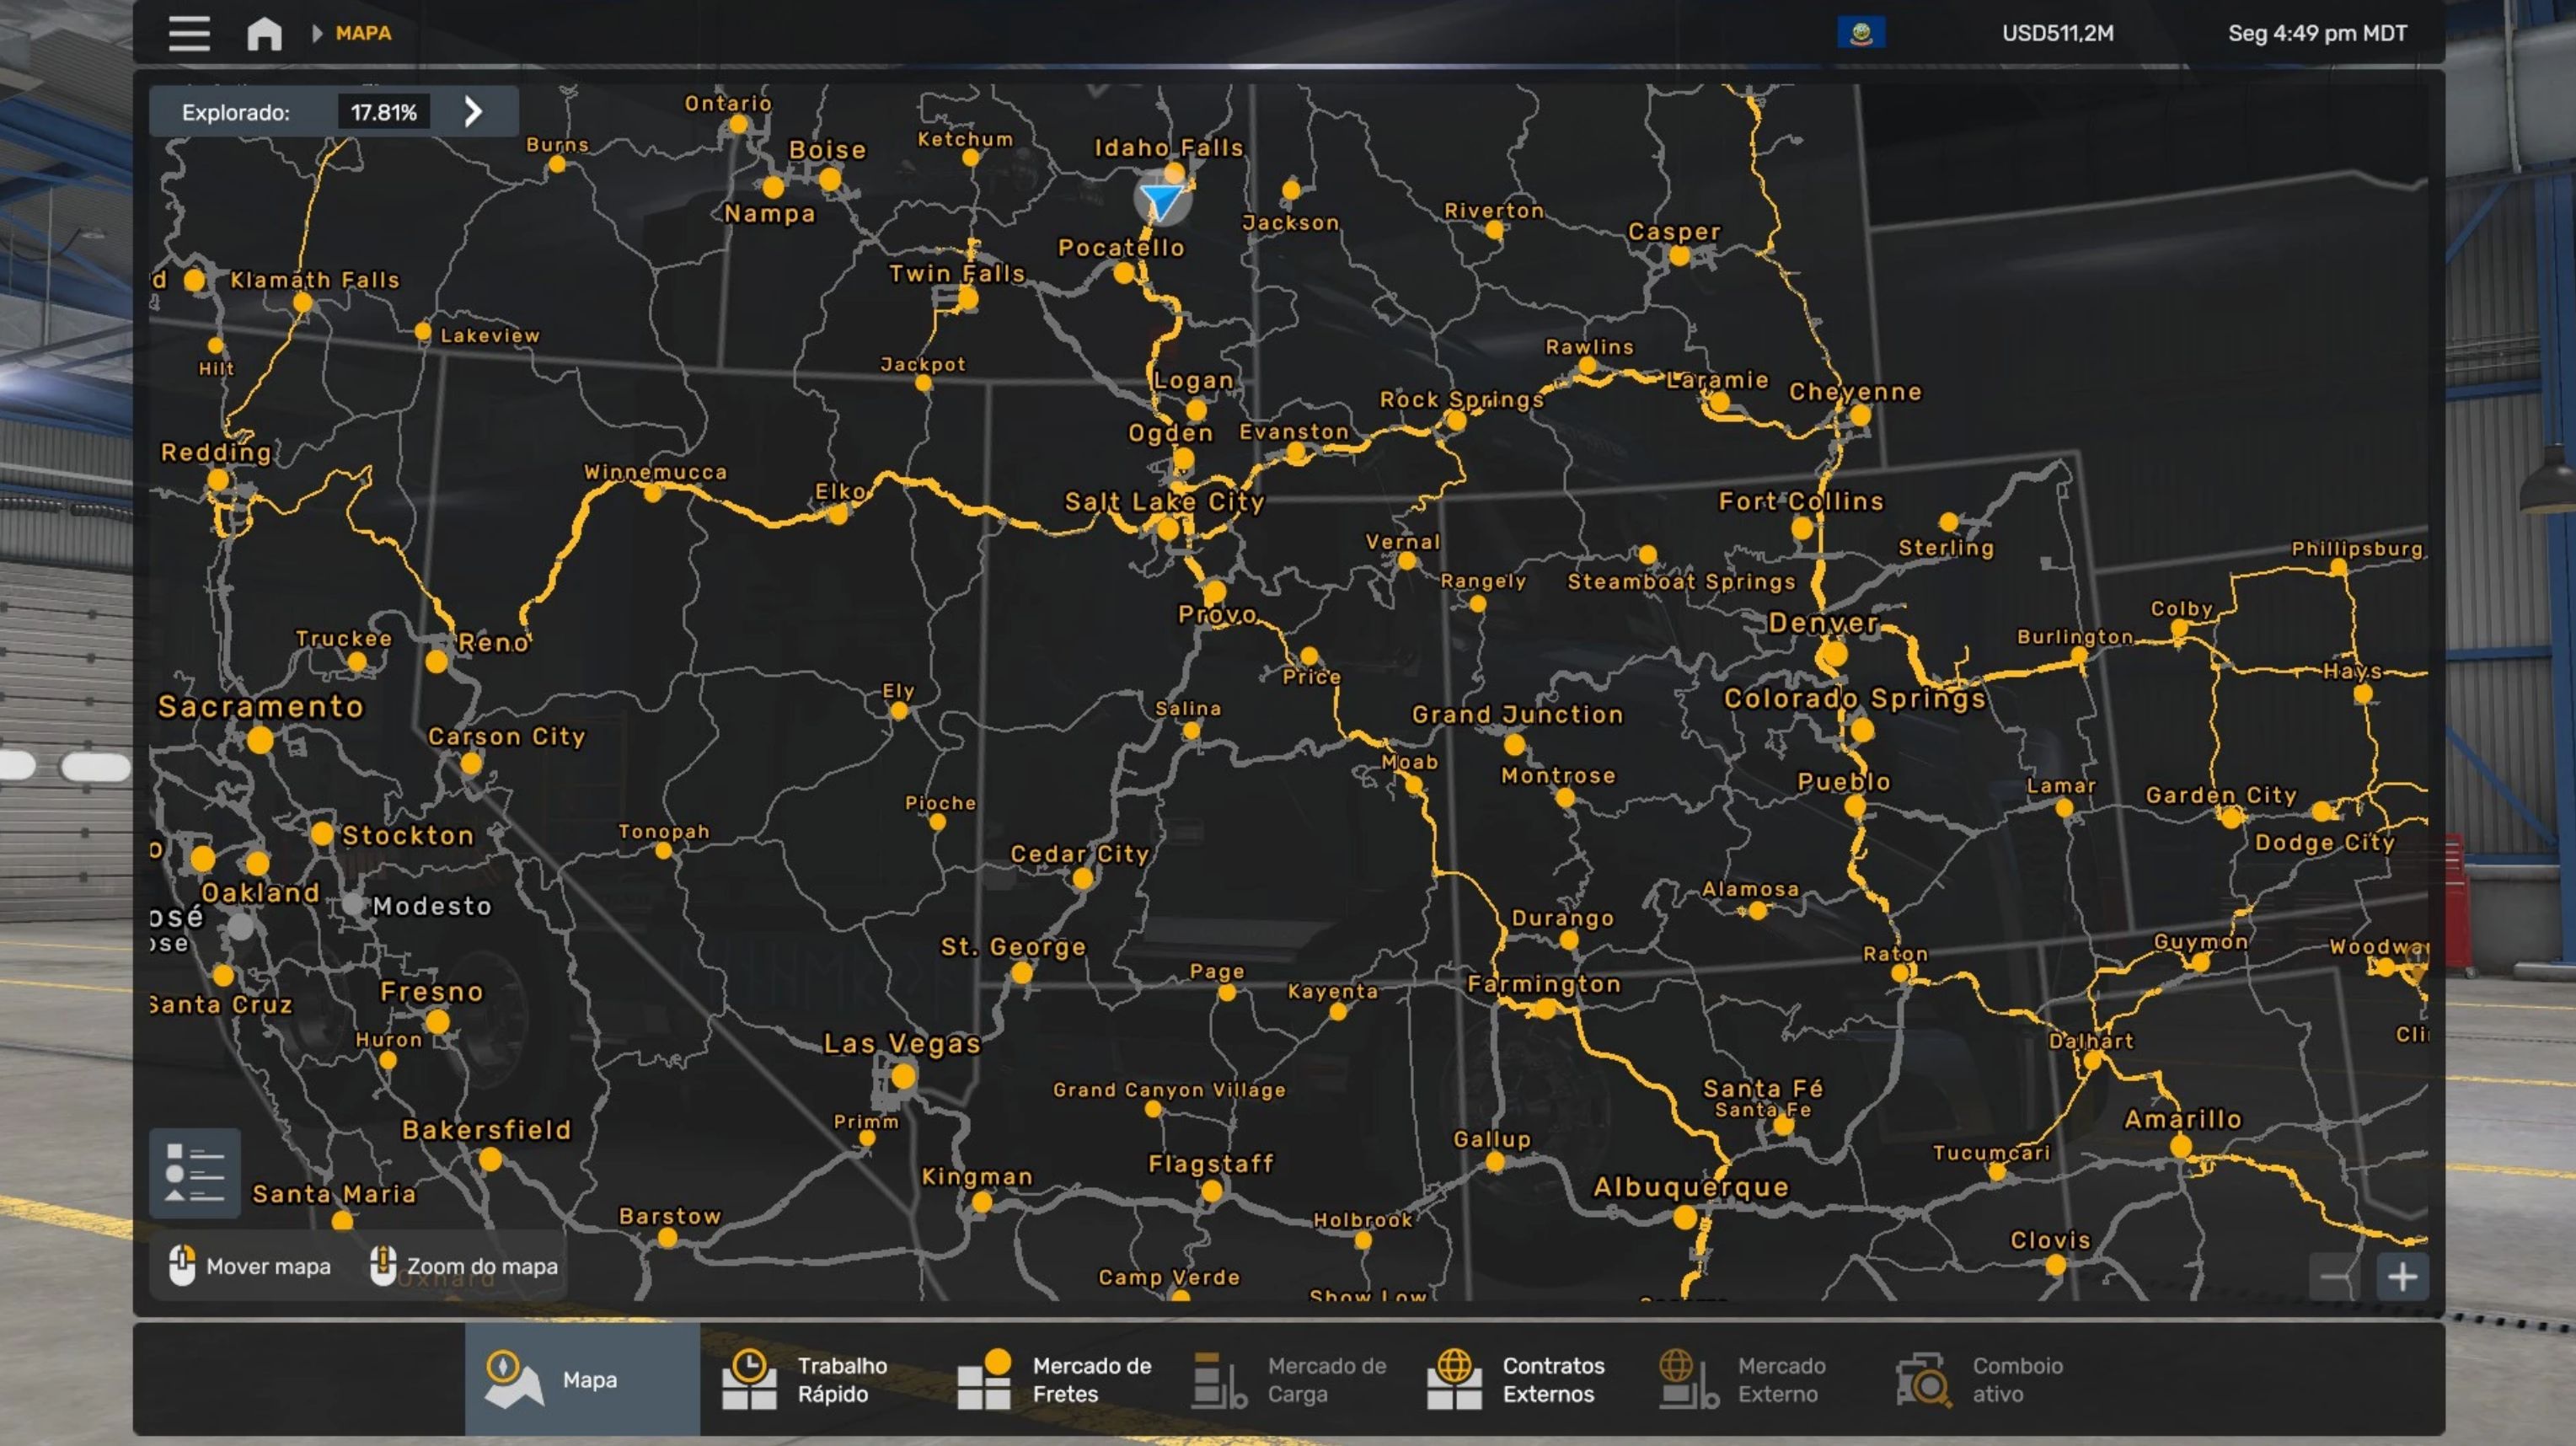Image resolution: width=2576 pixels, height=1446 pixels.
Task: Zoom in the map with plus
Action: coord(2402,1277)
